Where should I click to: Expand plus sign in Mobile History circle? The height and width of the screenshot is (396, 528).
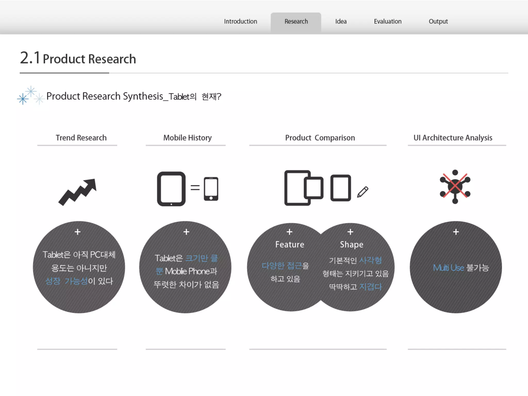(x=186, y=232)
